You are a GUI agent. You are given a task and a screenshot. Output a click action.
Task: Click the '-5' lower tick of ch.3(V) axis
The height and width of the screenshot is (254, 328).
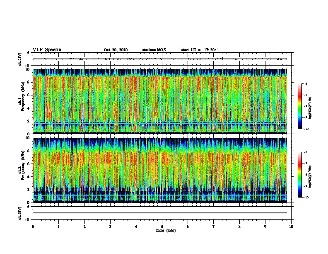[28, 220]
